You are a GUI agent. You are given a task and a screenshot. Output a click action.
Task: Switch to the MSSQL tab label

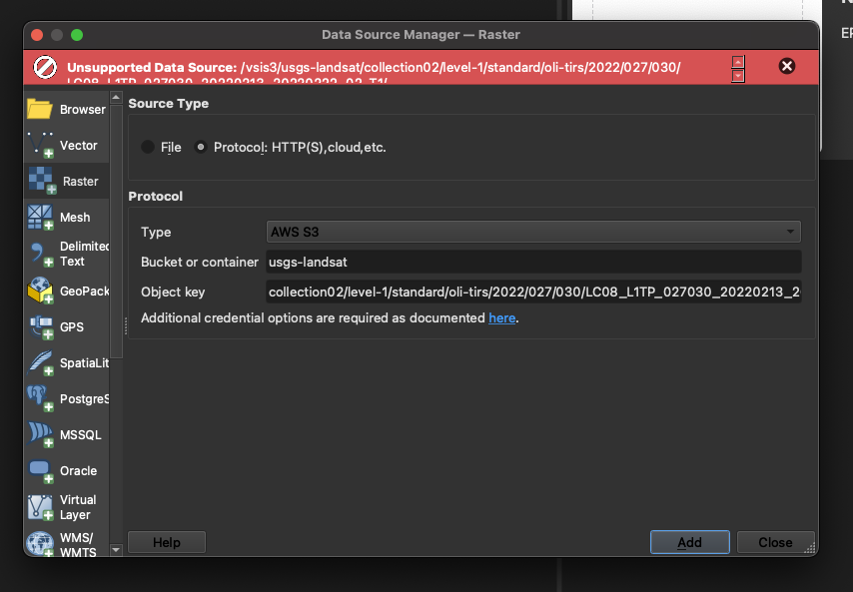pyautogui.click(x=80, y=435)
